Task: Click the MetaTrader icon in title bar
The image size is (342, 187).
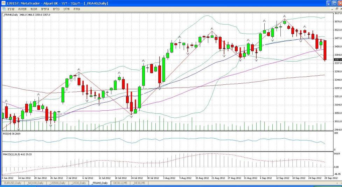Action: [3, 3]
